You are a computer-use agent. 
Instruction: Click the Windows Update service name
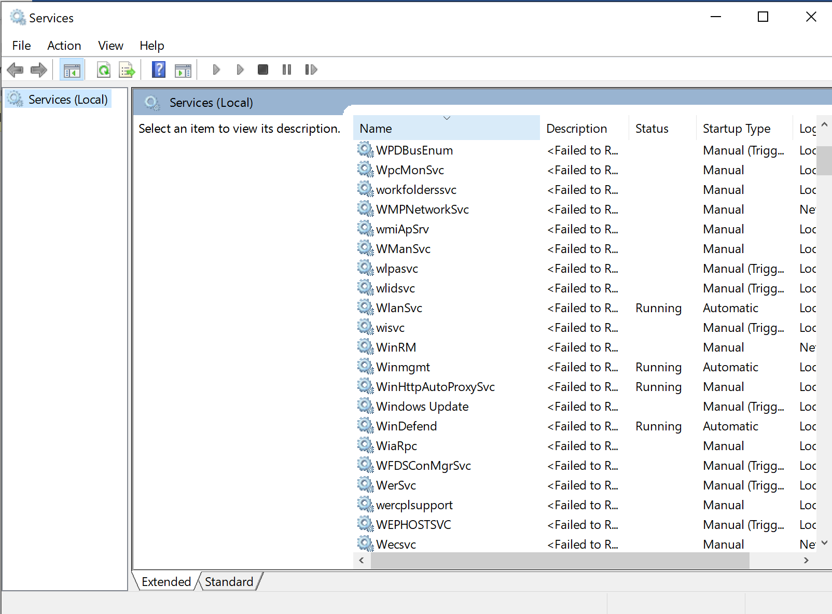tap(422, 407)
